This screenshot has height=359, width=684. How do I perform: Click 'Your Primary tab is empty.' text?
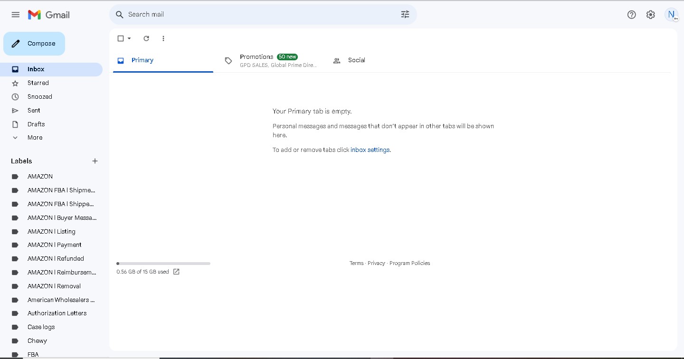(312, 112)
